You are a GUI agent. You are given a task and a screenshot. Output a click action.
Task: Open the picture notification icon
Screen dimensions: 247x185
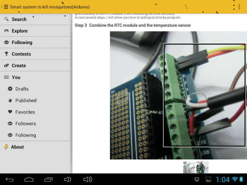(x=208, y=179)
